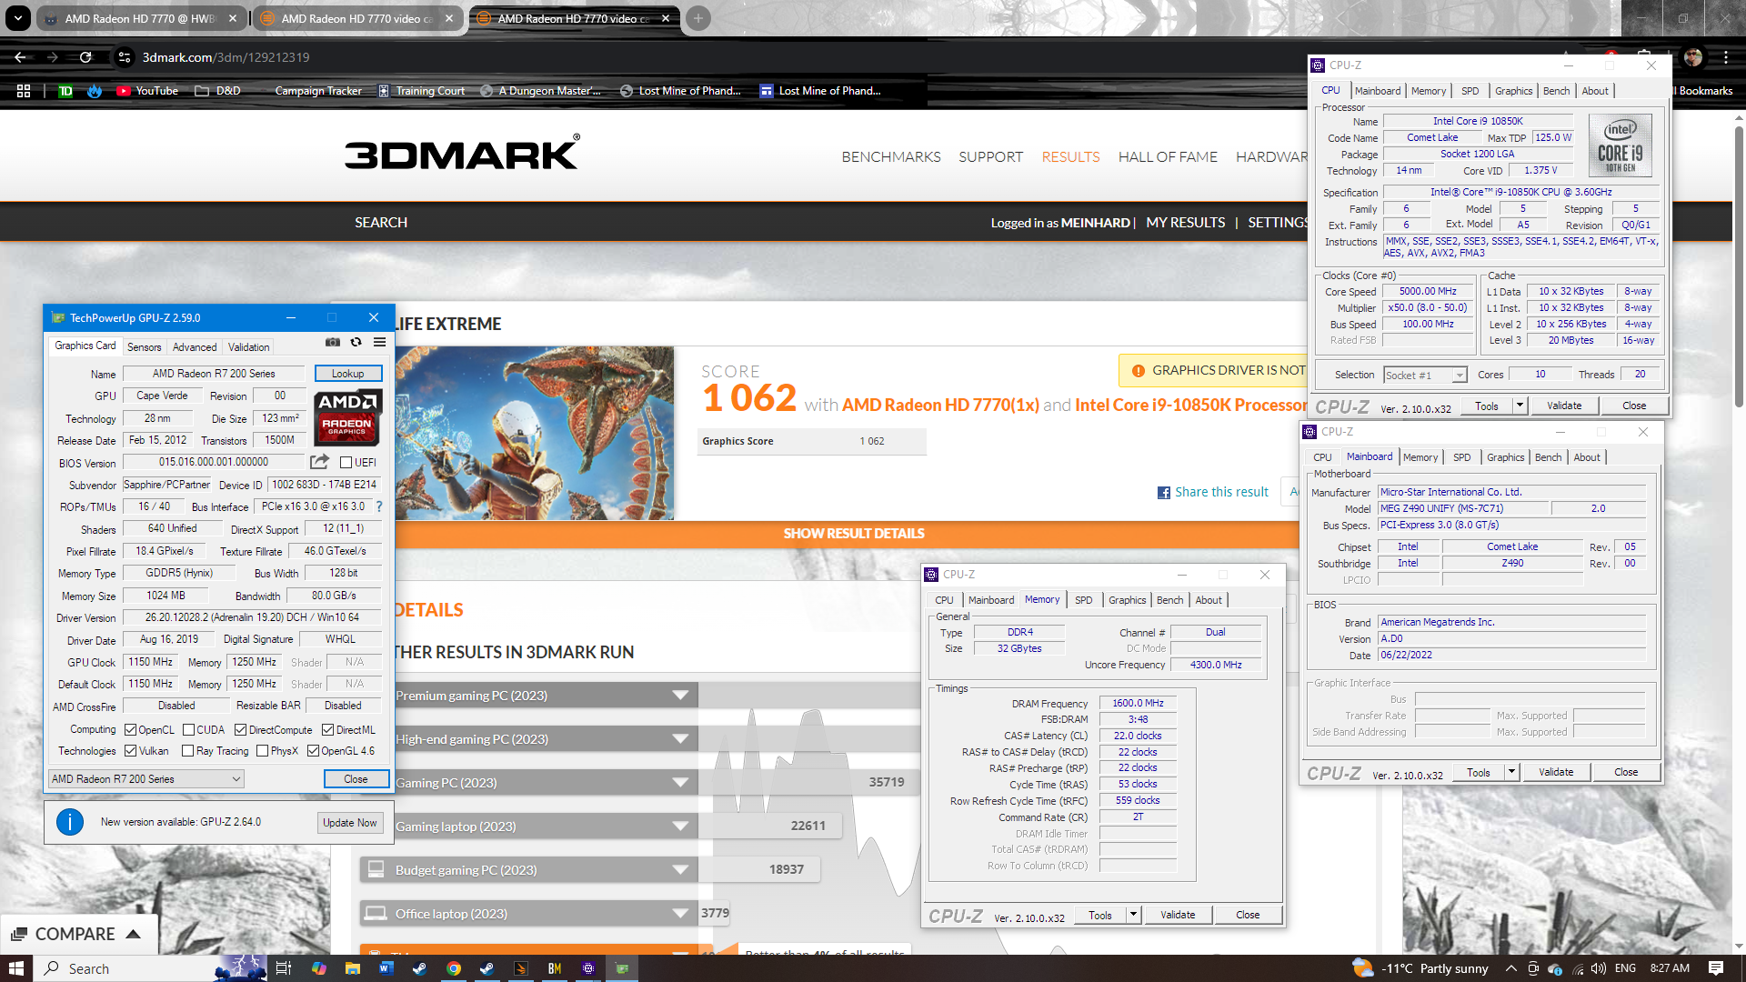
Task: Click the bus interface question mark icon
Action: click(x=379, y=506)
